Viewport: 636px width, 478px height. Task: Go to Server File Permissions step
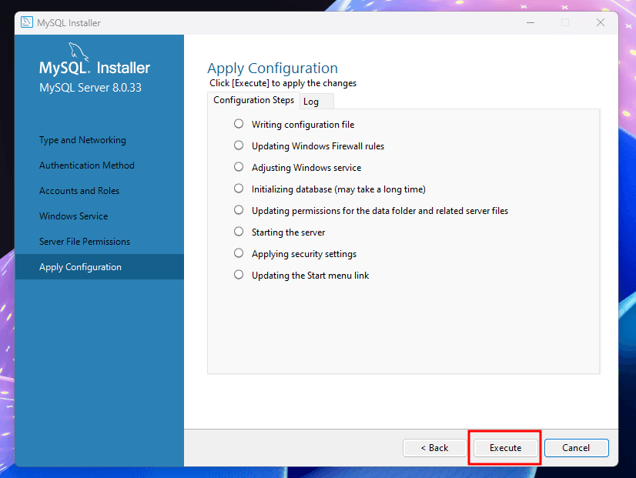(85, 242)
